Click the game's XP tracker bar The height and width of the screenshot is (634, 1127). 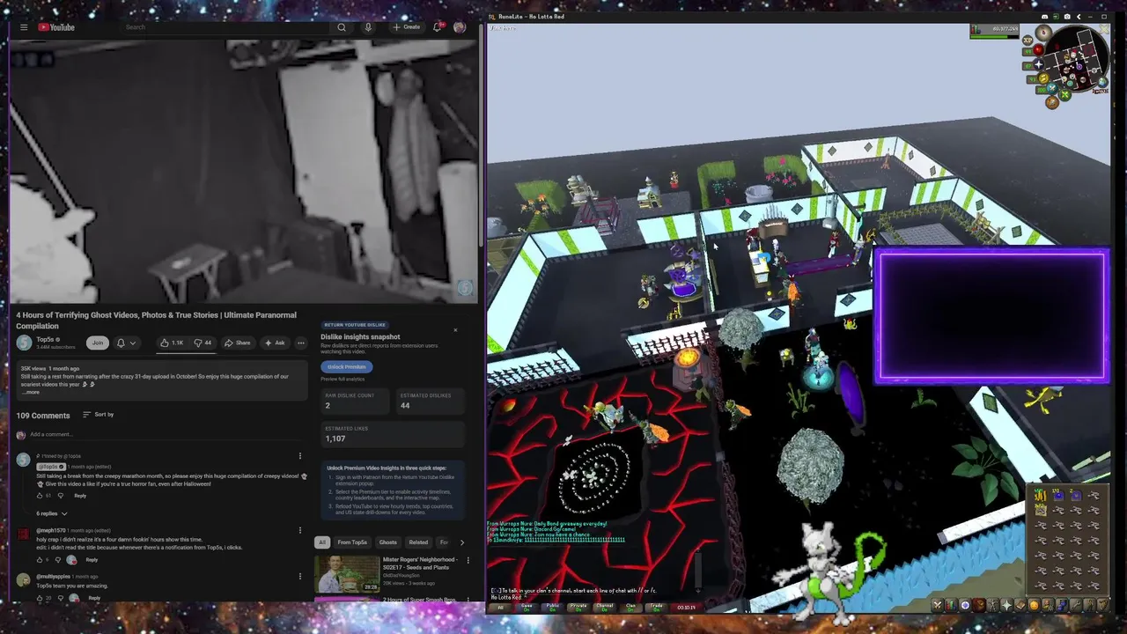click(x=995, y=32)
